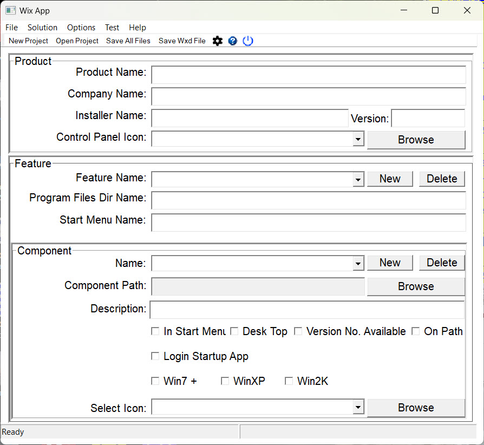Click Open Project in the toolbar
Viewport: 484px width, 445px height.
pyautogui.click(x=77, y=41)
